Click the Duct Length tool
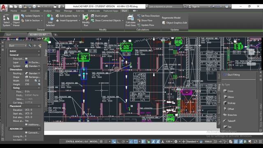Image resolution: width=263 pixels, height=148 pixels. point(99,16)
